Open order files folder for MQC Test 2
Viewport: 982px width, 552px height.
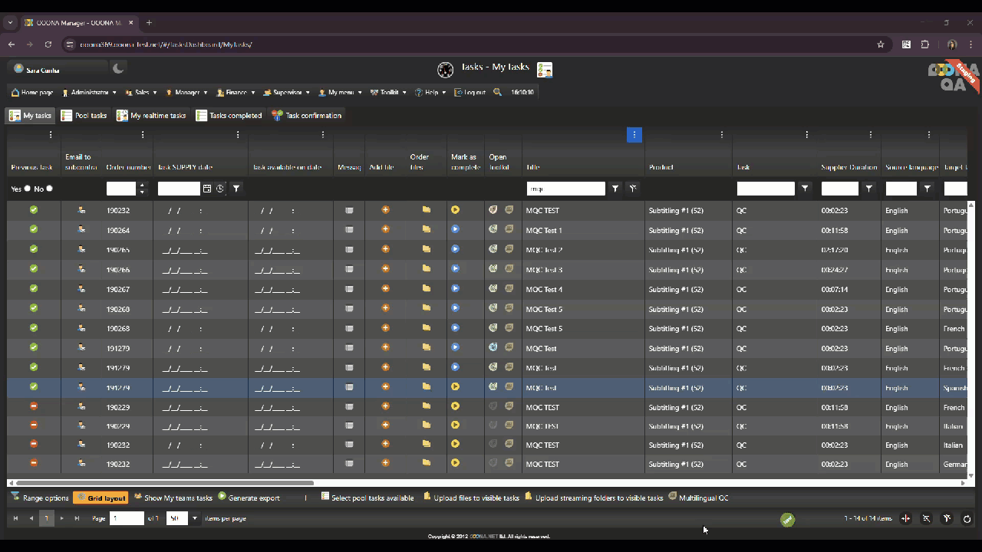(x=426, y=249)
